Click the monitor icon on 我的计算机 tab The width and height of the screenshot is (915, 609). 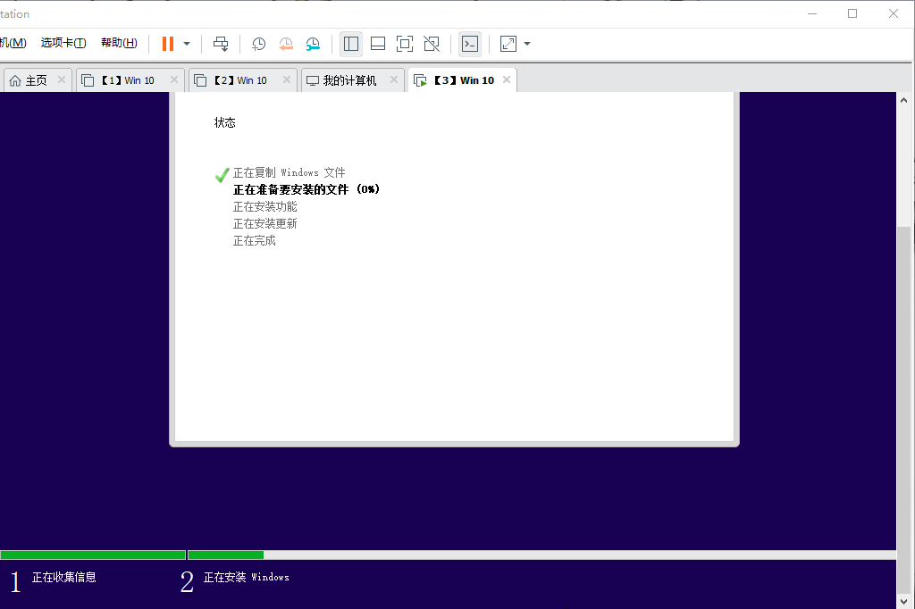[x=313, y=80]
